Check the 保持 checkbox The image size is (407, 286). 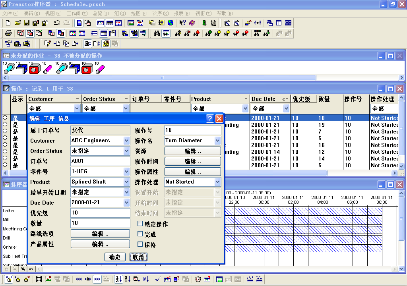click(x=140, y=244)
